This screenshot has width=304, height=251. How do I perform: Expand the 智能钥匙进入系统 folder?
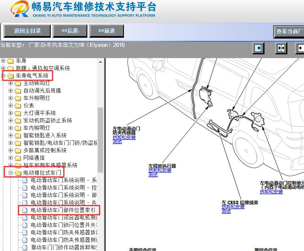11,135
